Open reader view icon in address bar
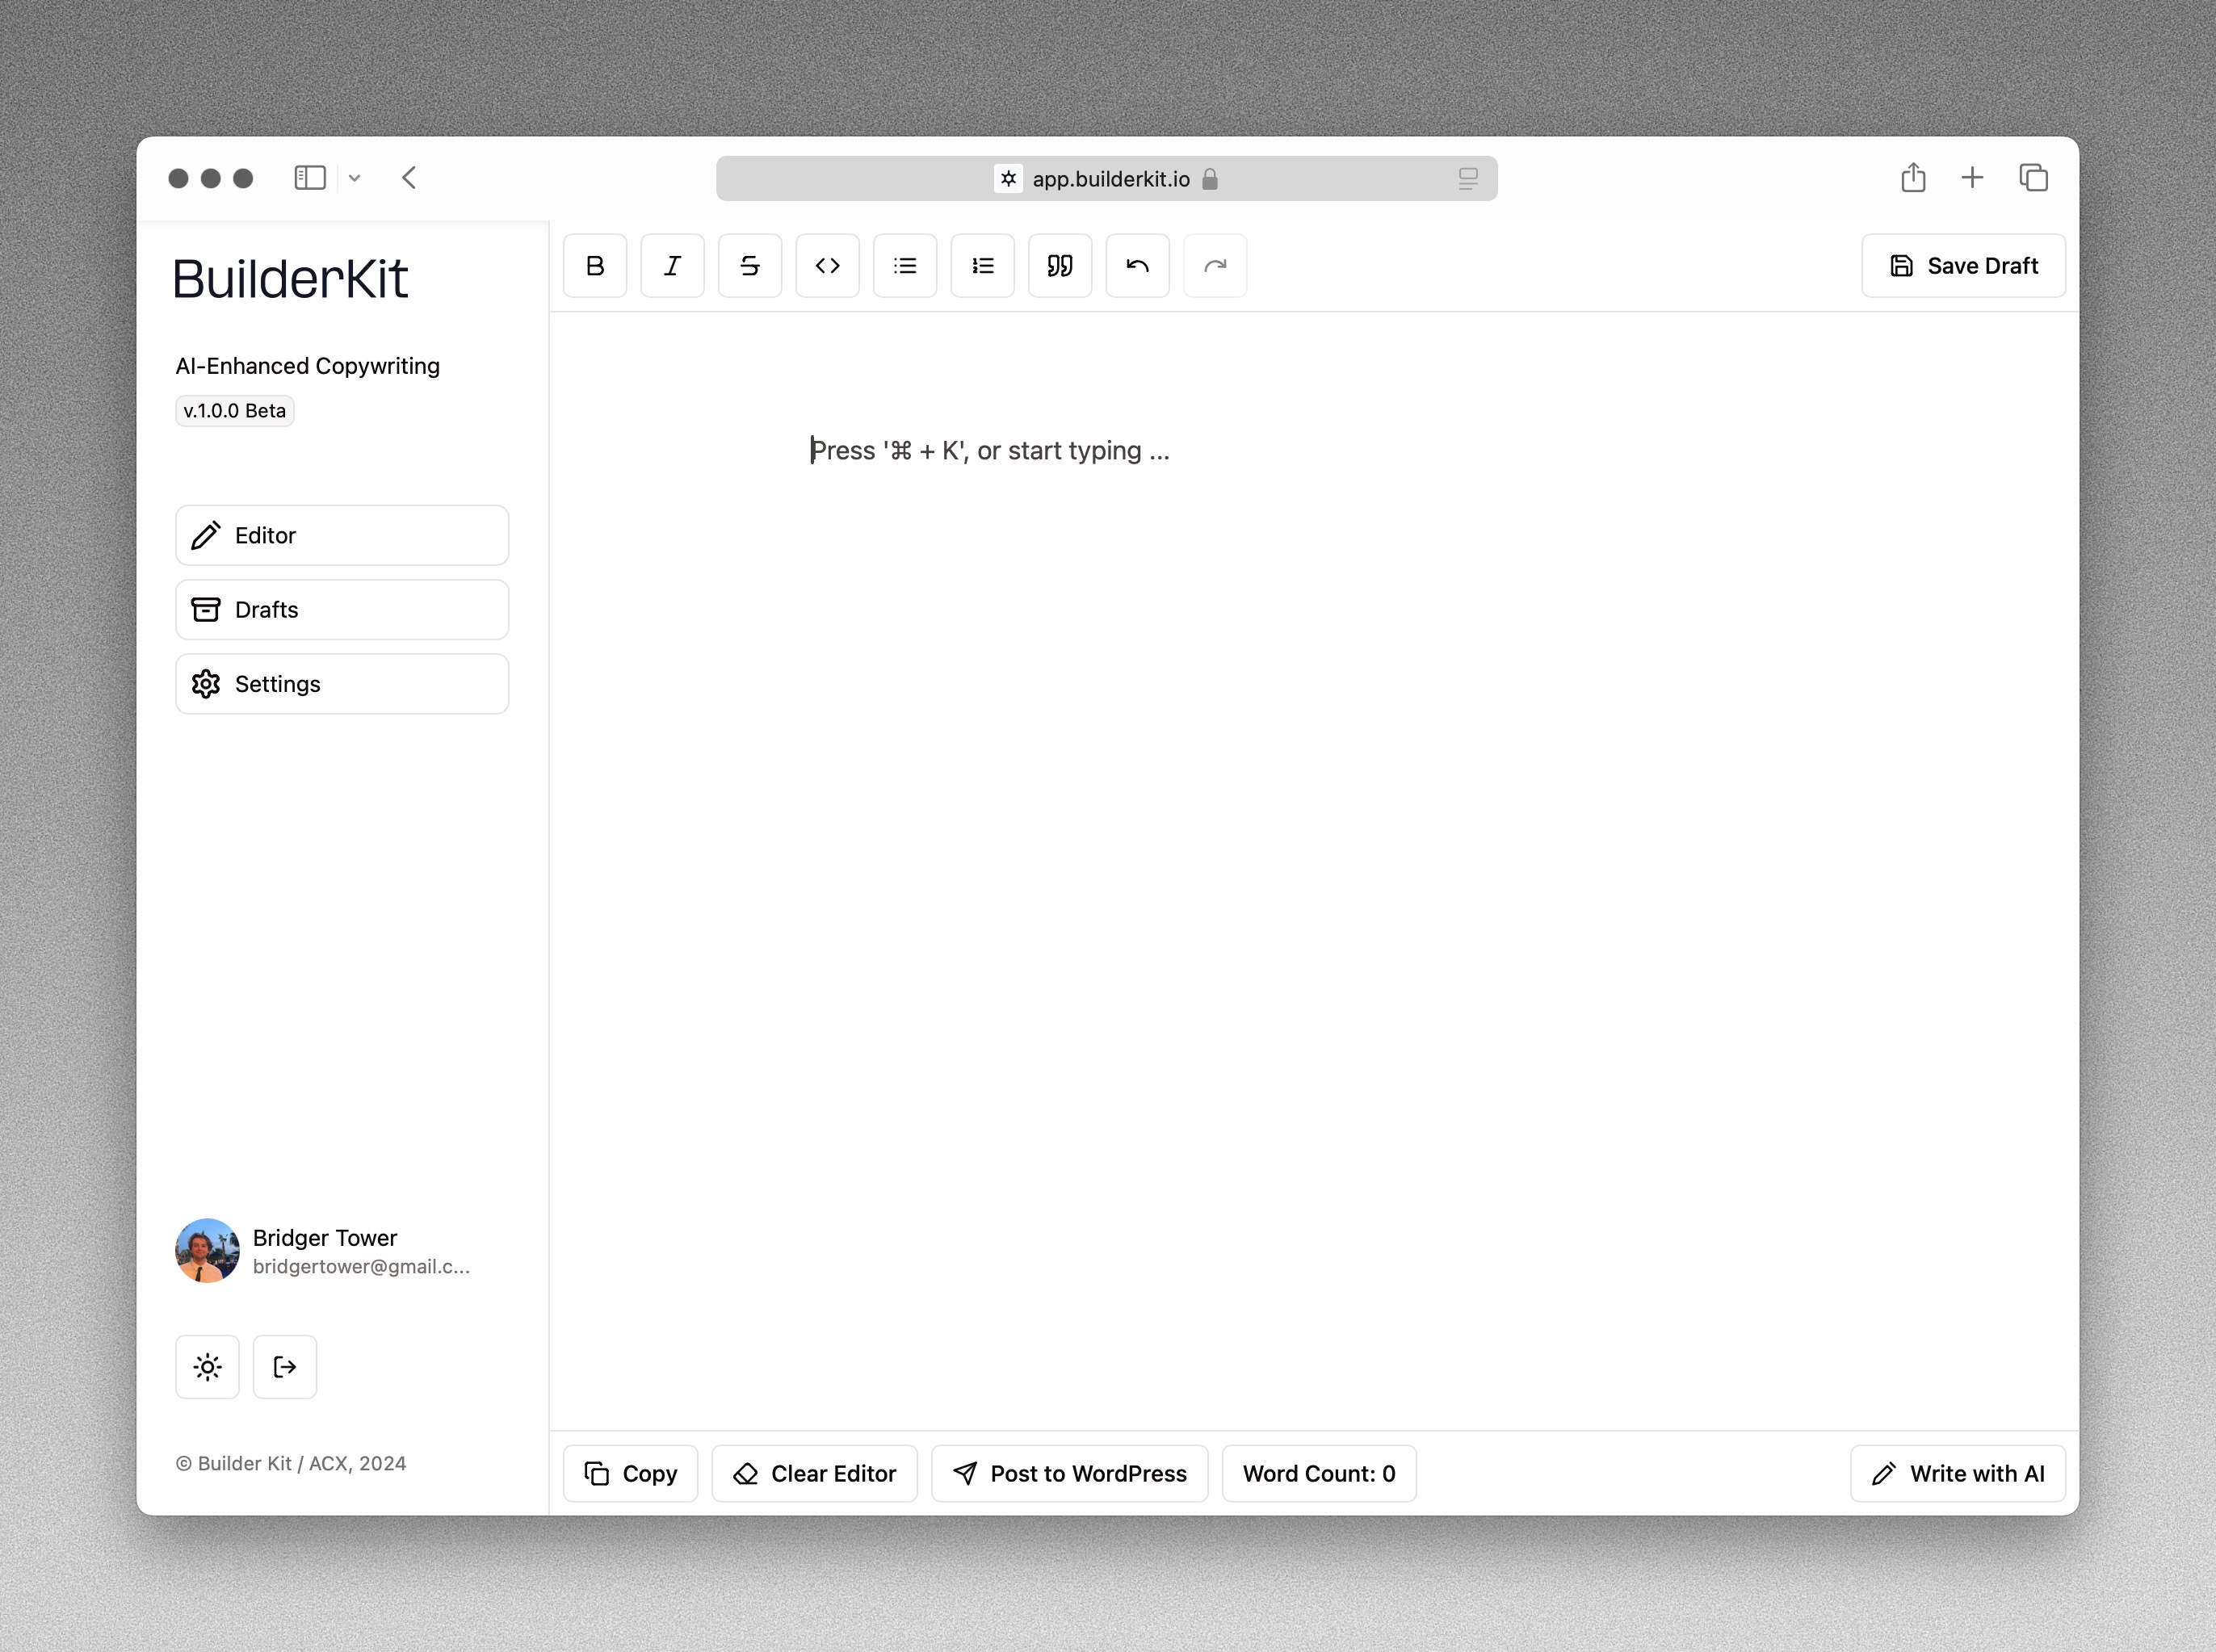Screen dimensions: 2216x1652 pos(1468,178)
